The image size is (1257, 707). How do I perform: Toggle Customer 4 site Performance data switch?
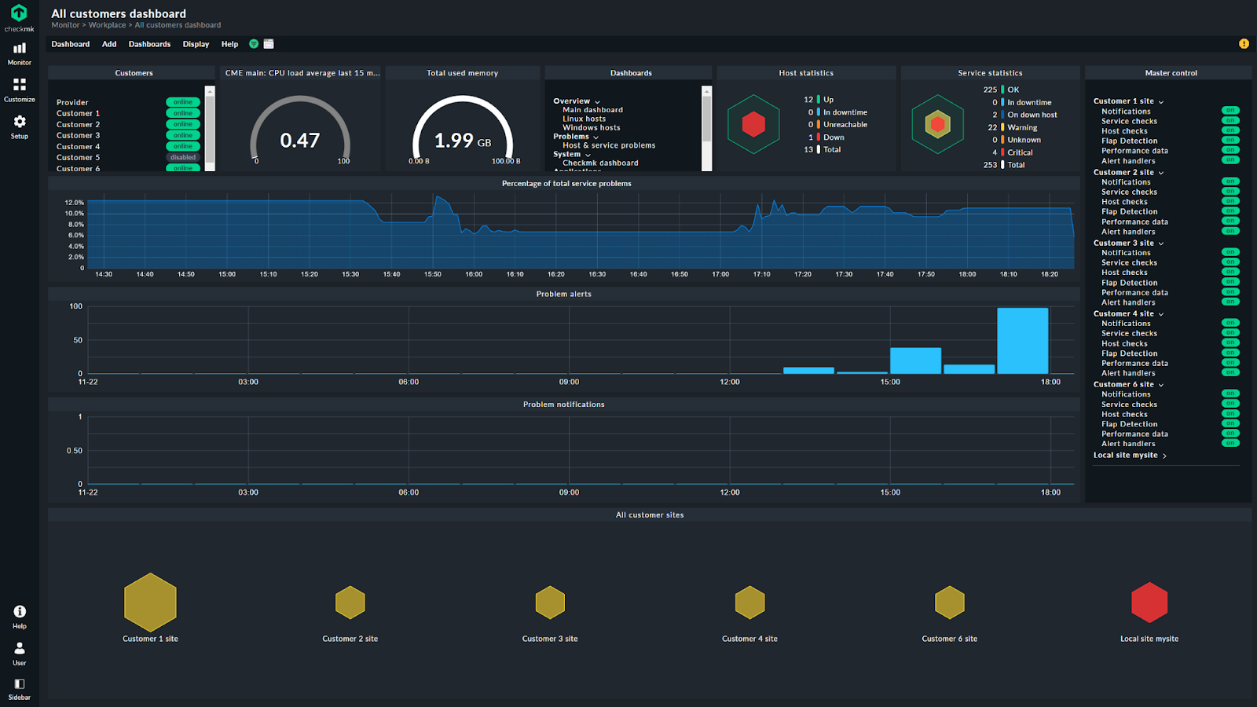coord(1230,363)
